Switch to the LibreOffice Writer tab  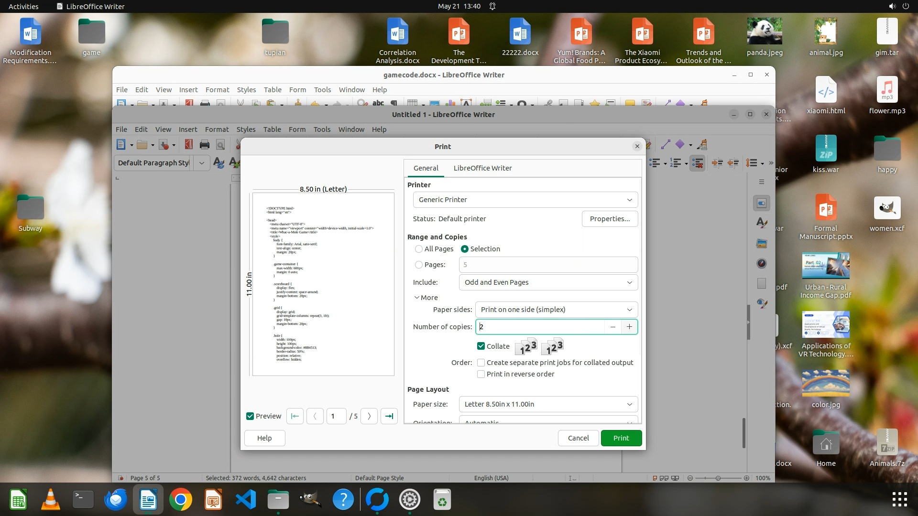click(x=482, y=168)
